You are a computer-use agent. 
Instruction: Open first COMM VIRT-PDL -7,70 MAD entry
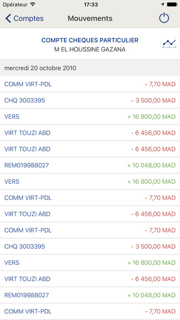(90, 84)
